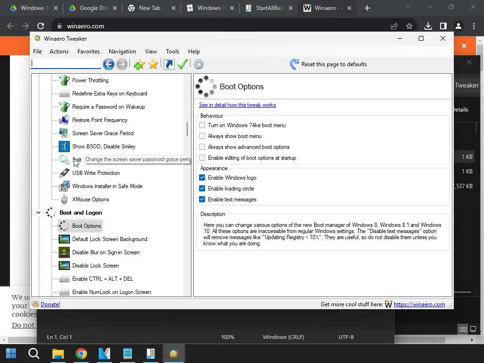Collapse the Boot and Logon tree section
484x363 pixels.
point(38,213)
